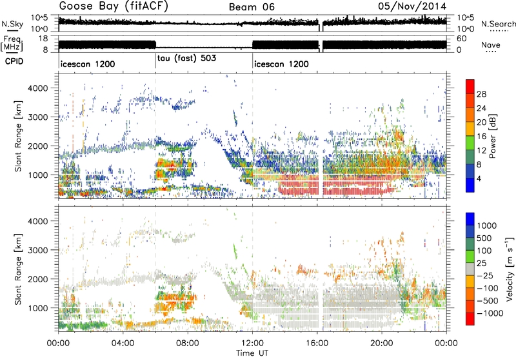Click the '08:00' time axis tick label
The height and width of the screenshot is (357, 516).
coord(188,343)
